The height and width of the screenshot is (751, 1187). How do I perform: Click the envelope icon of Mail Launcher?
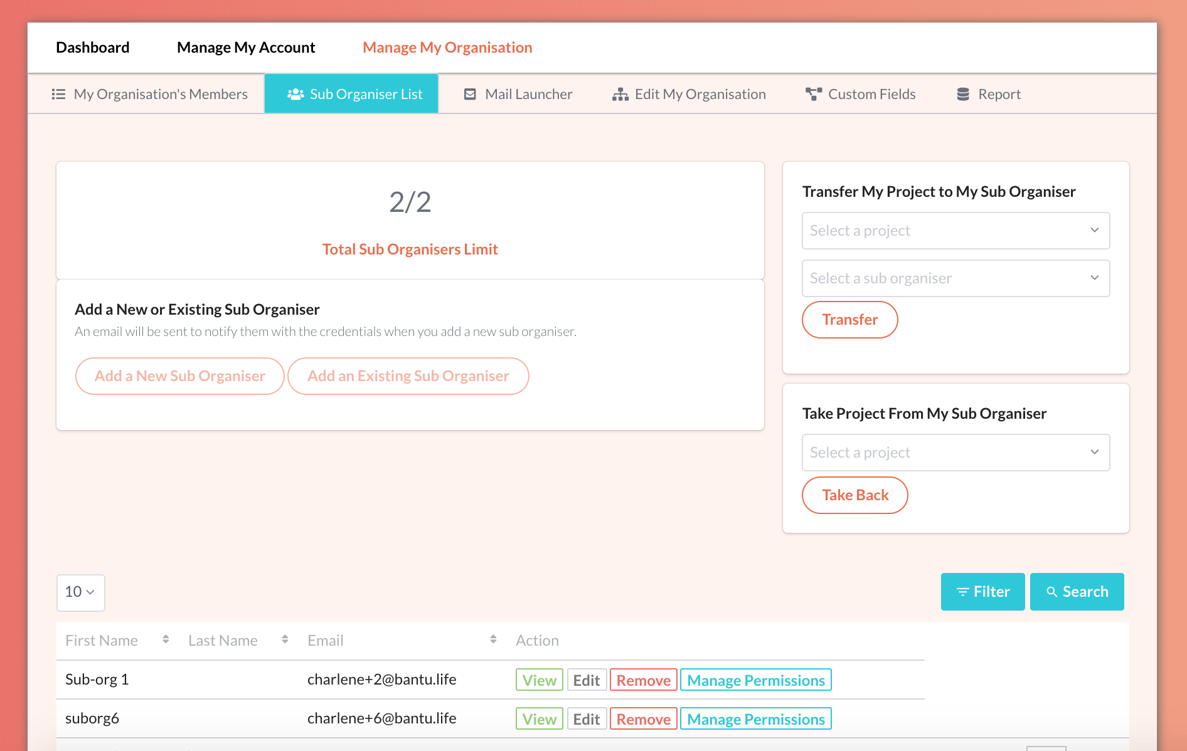470,94
